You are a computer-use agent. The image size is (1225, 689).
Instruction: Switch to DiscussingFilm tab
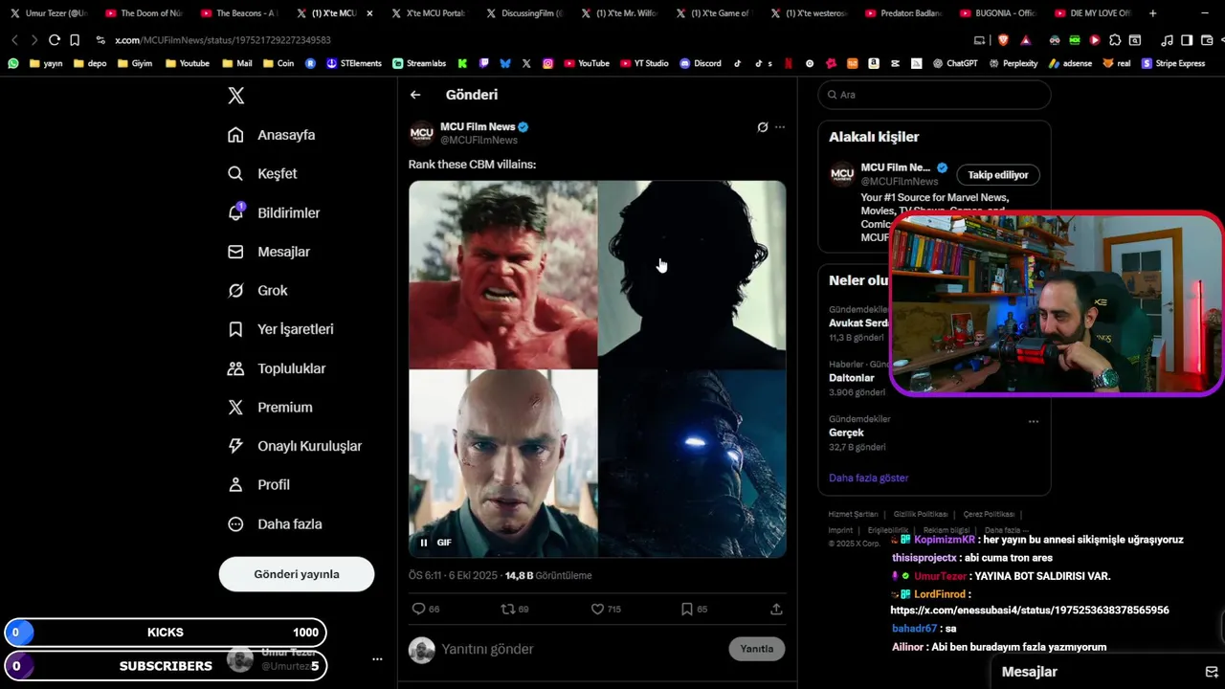pyautogui.click(x=524, y=13)
